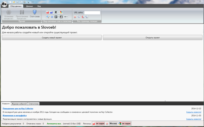Click the Открыть проект button
Screen dimensions: 204x127
coord(153,38)
